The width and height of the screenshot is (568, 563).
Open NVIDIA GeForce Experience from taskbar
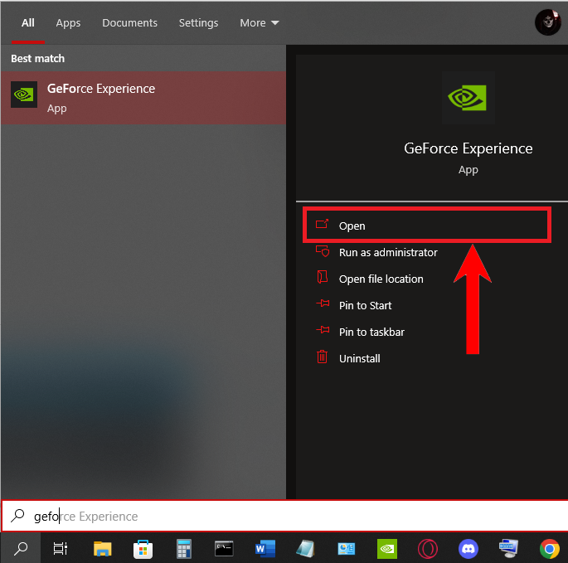[x=387, y=549]
